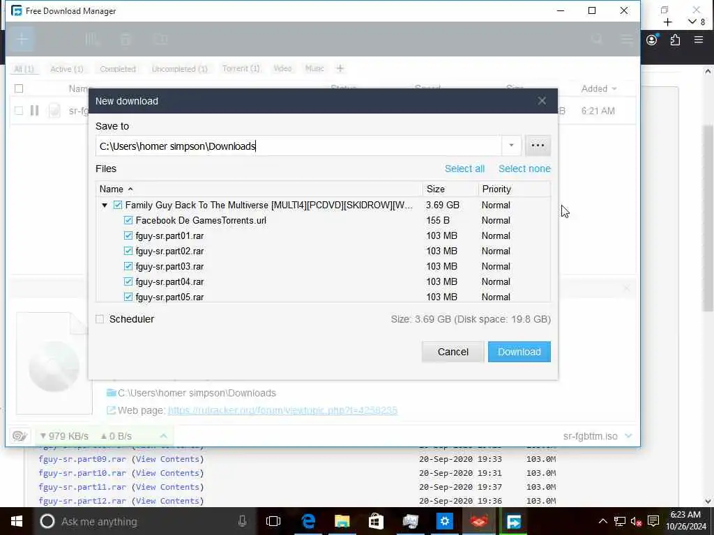Uncheck fguy-sr.part03.rar
The image size is (714, 535).
pos(128,267)
